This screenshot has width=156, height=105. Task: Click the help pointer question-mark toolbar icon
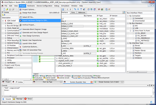coord(84,9)
